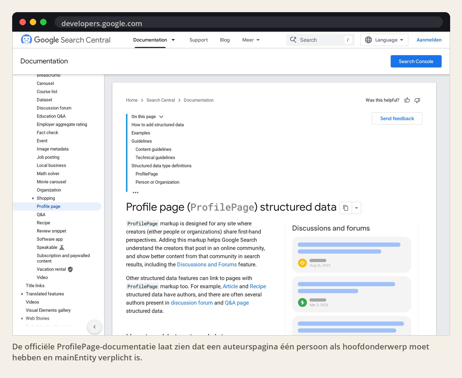Select Visual Elements gallery in sidebar
This screenshot has width=462, height=378.
[x=48, y=310]
